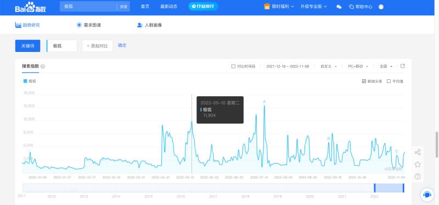The image size is (439, 205).
Task: Open the WeChat icon in header
Action: click(339, 7)
